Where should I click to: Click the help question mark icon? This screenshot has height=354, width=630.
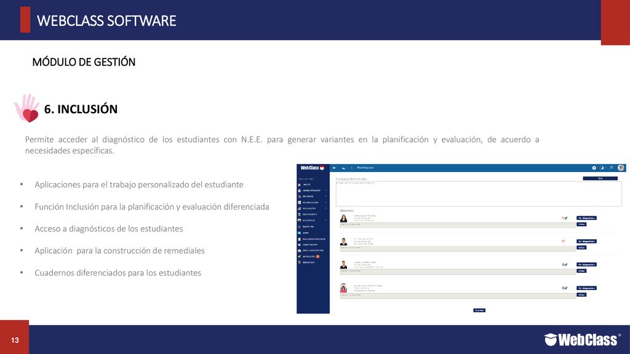594,168
